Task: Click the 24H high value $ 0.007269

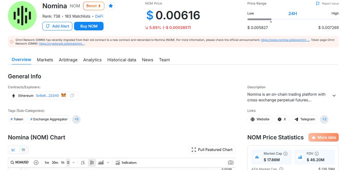Action: [328, 28]
